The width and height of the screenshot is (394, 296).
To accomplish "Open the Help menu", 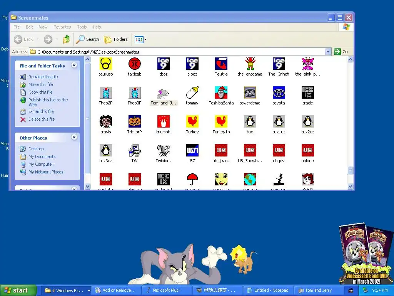I will [97, 27].
